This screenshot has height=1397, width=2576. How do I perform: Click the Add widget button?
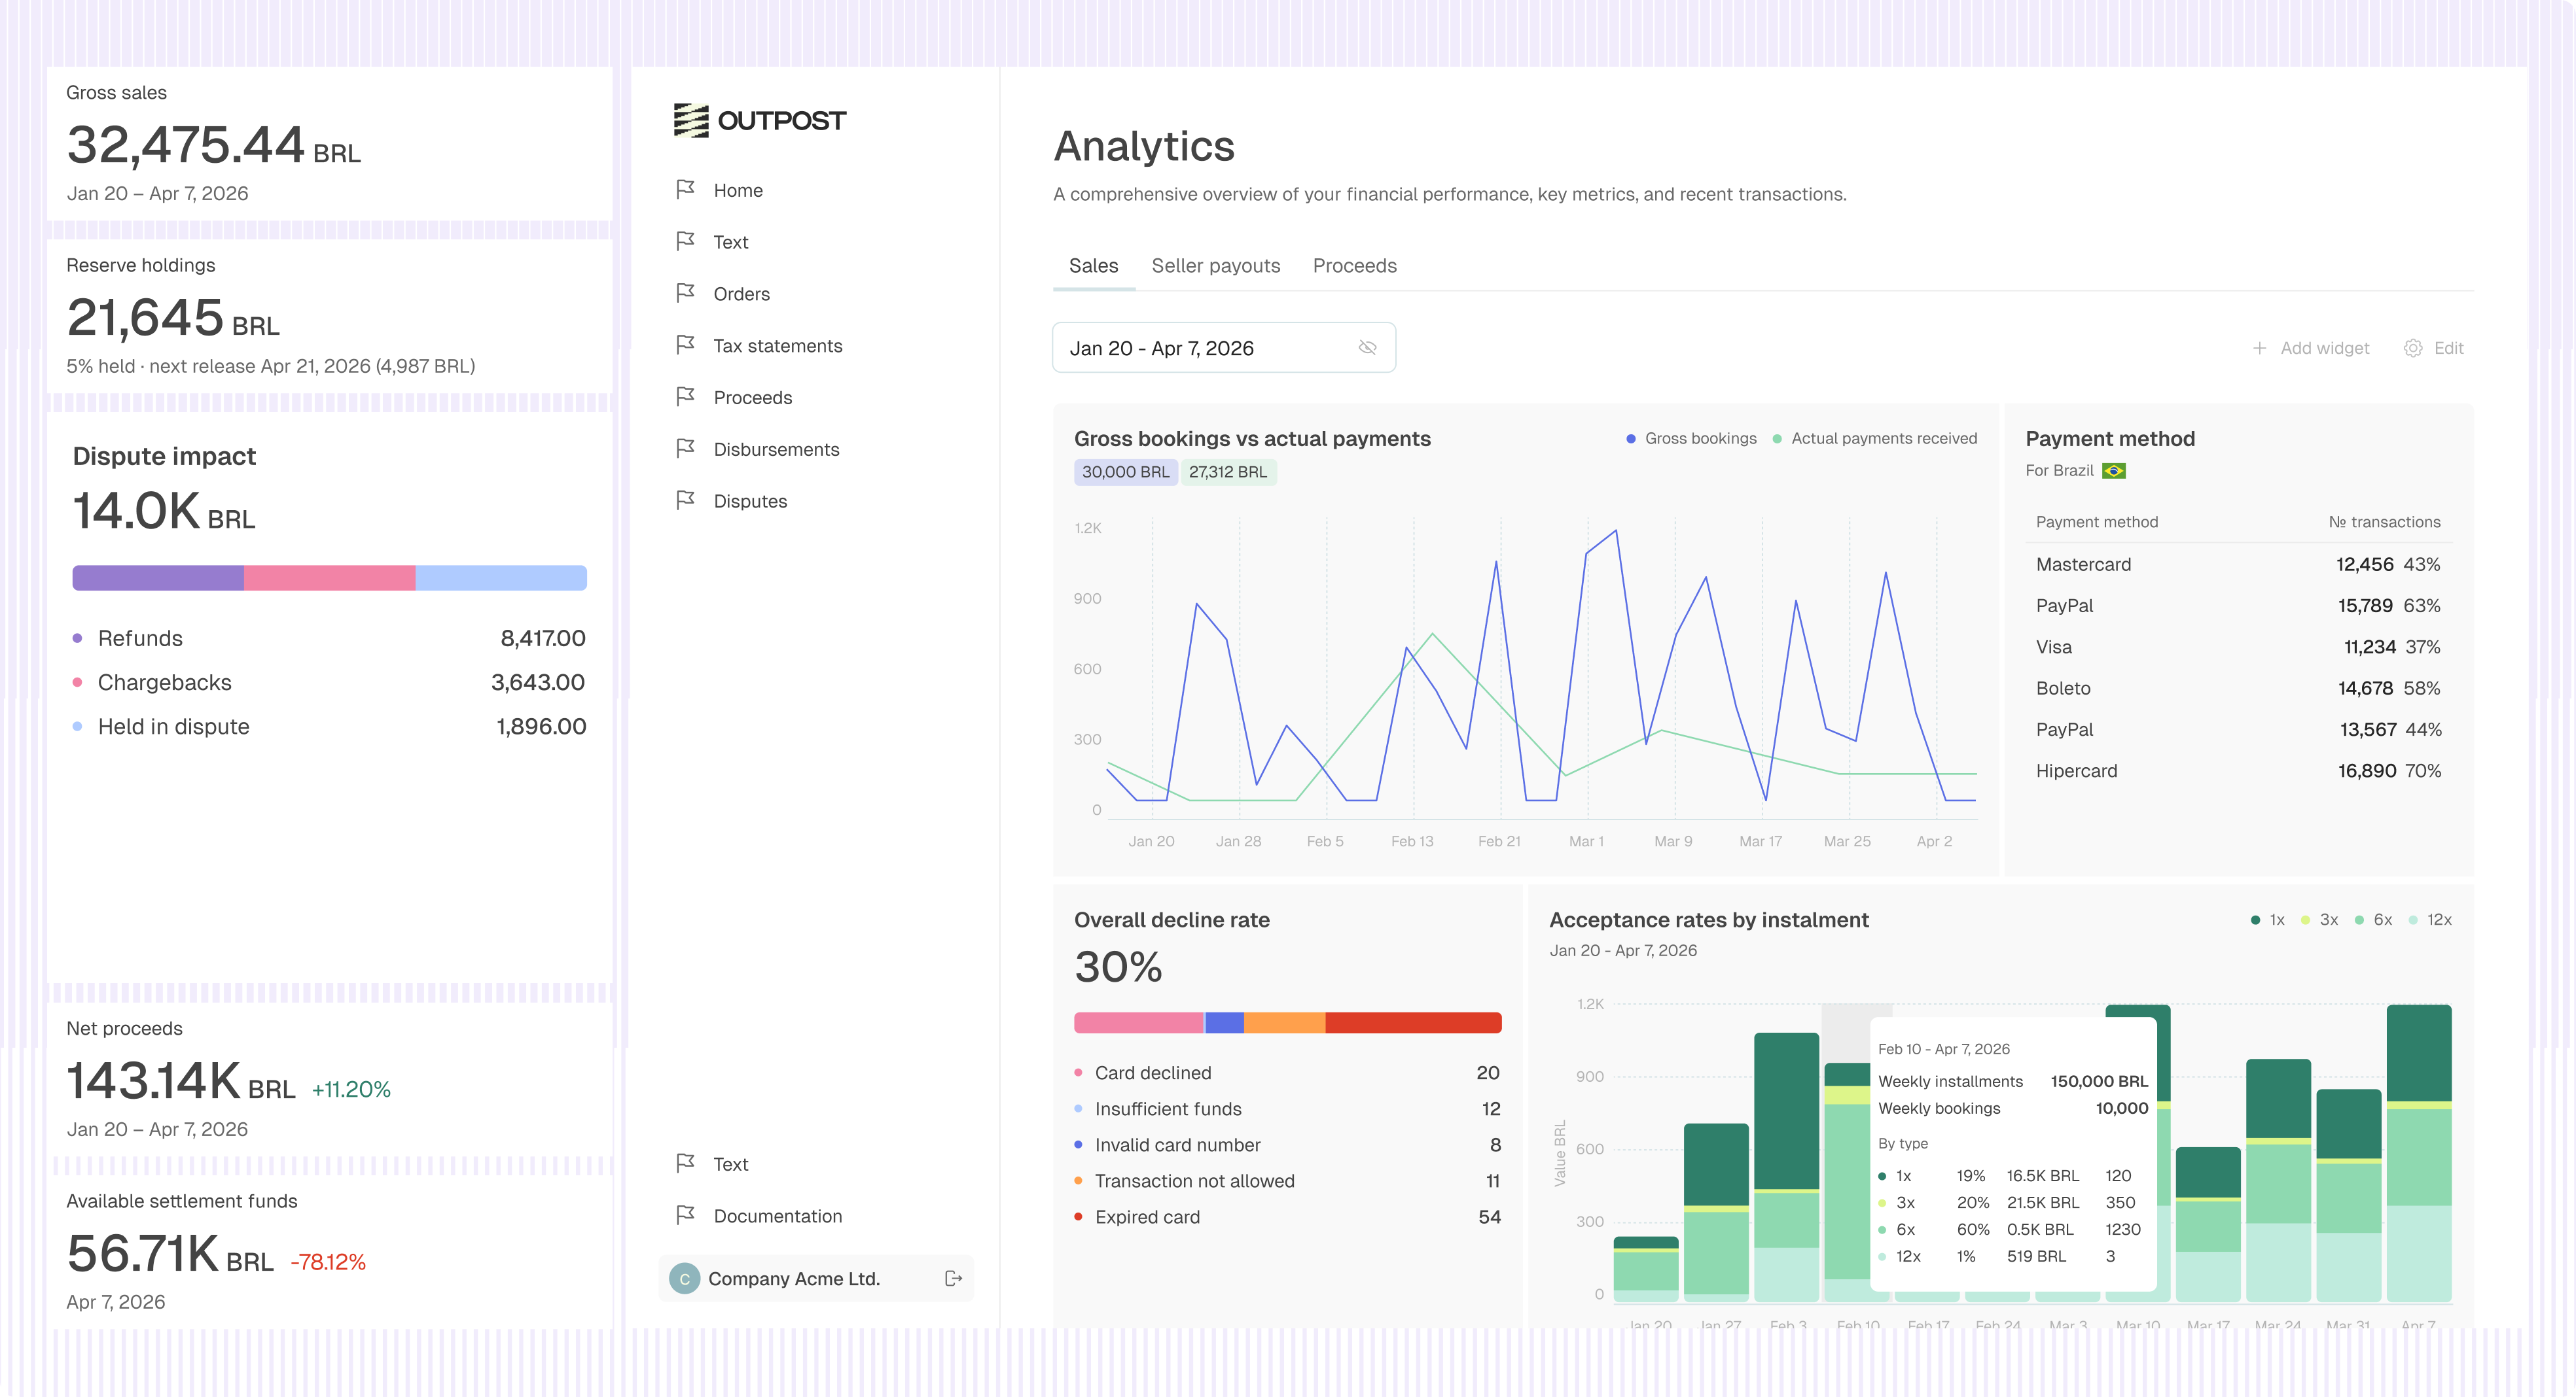tap(2310, 348)
